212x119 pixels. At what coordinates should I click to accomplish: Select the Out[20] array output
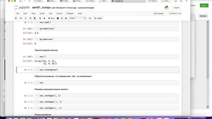(x=46, y=62)
